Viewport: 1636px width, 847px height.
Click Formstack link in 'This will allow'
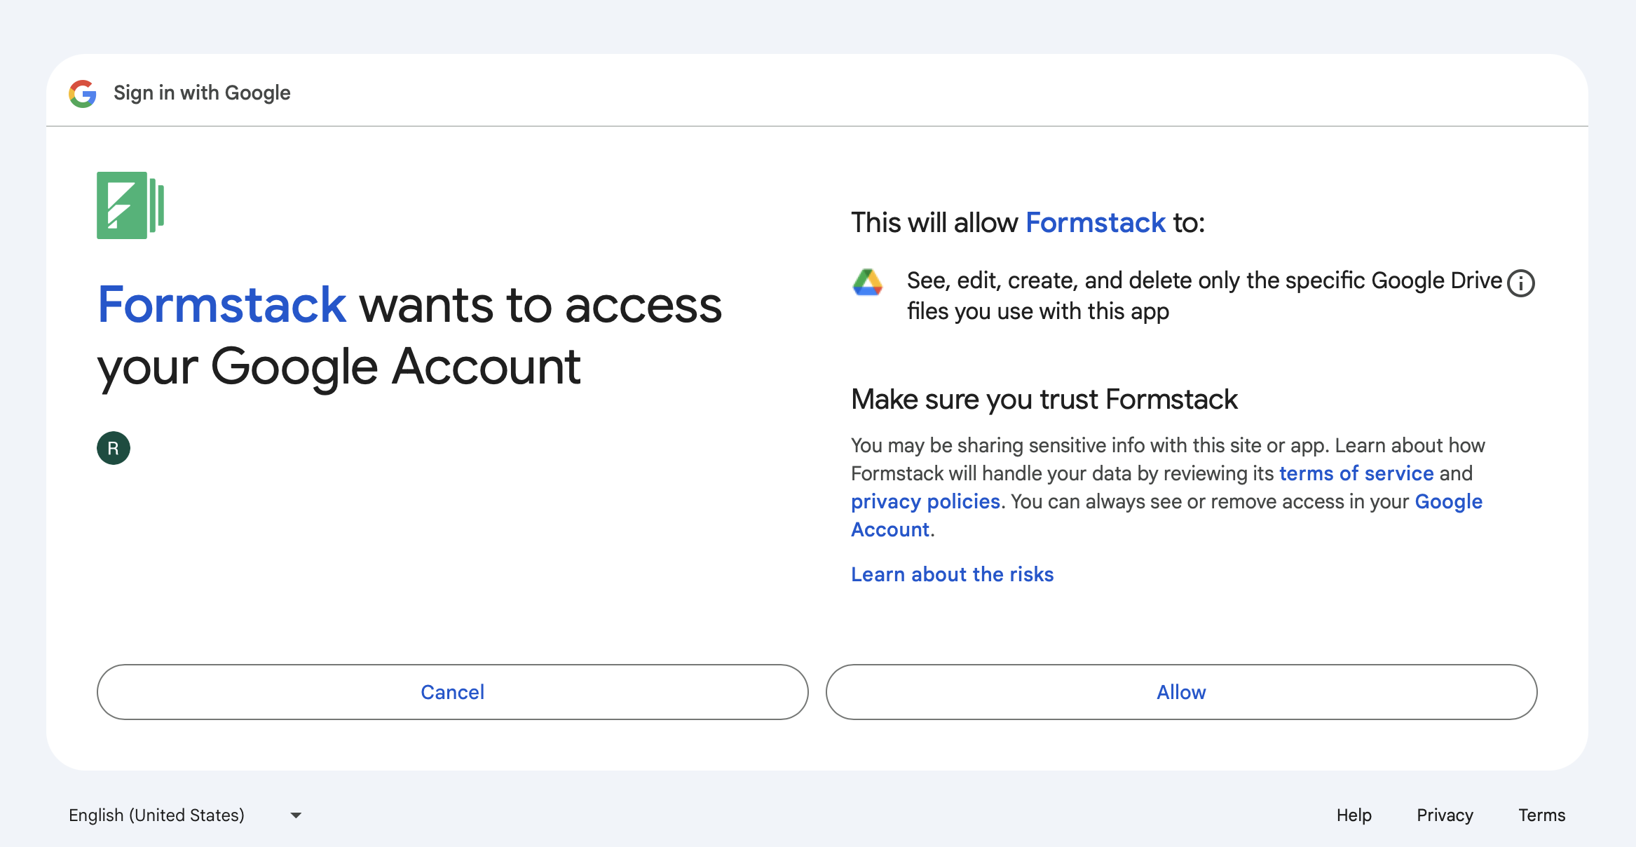[1095, 223]
